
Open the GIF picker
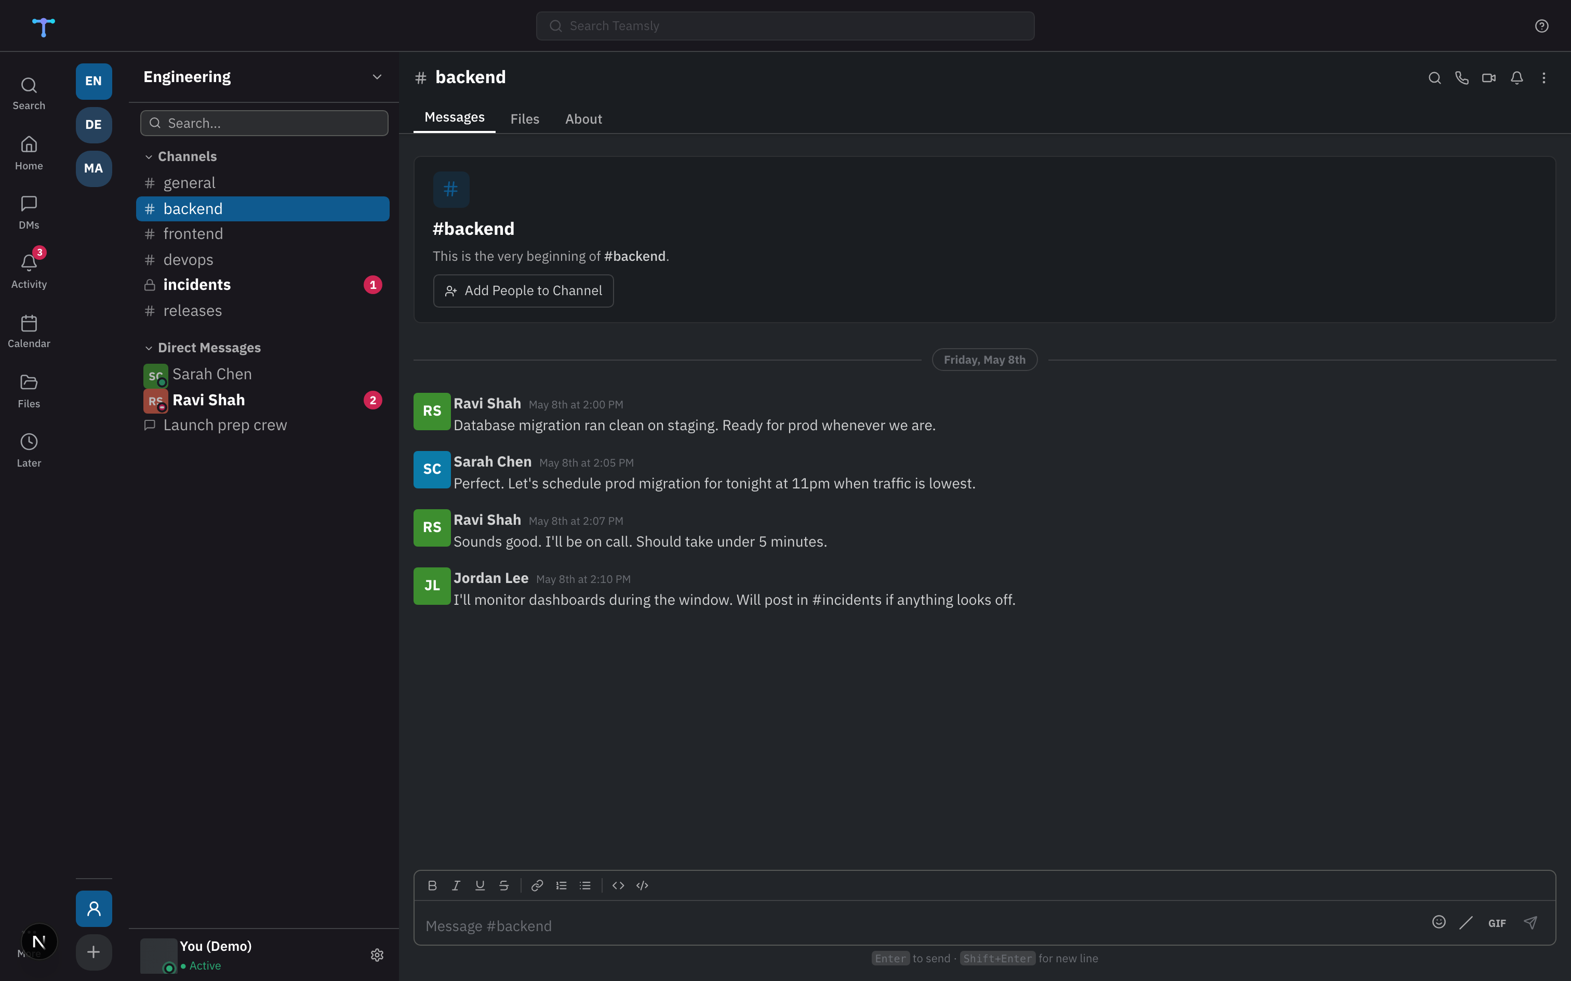[1497, 923]
